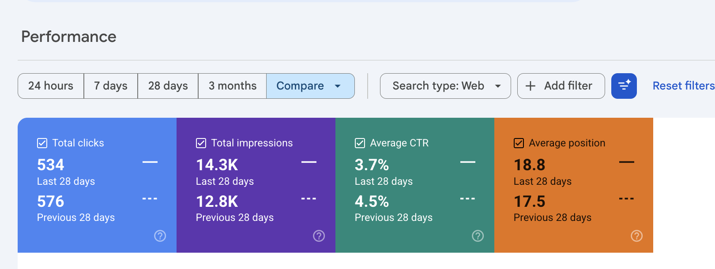
Task: Click the 12.8K previous impressions value
Action: (217, 202)
